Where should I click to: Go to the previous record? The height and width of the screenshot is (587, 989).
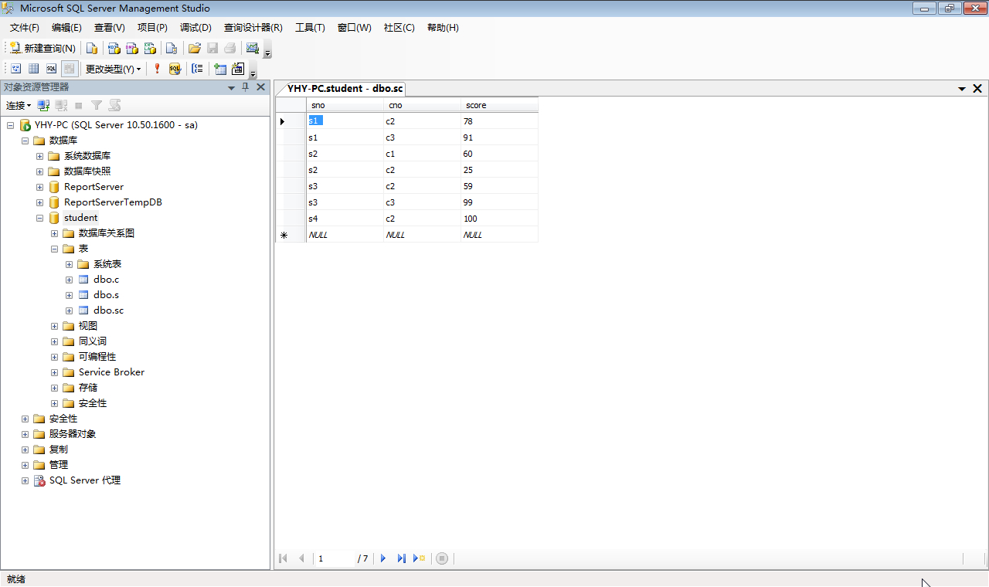coord(301,558)
